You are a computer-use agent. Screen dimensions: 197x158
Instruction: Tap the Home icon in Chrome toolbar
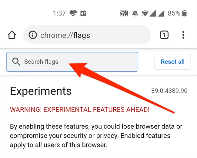pyautogui.click(x=12, y=35)
